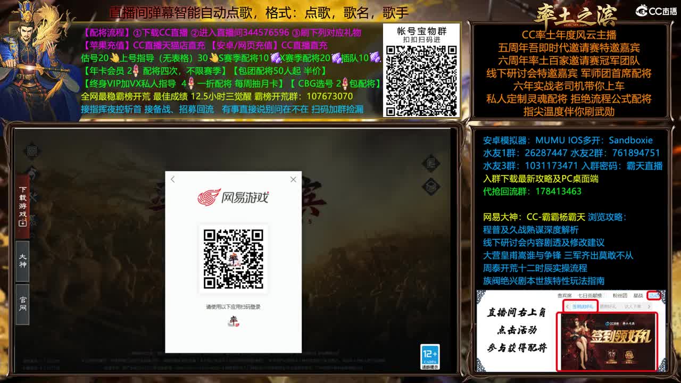This screenshot has height=383, width=681.
Task: Click the 请使用以下应用扫码登录 prompt text
Action: [x=234, y=307]
